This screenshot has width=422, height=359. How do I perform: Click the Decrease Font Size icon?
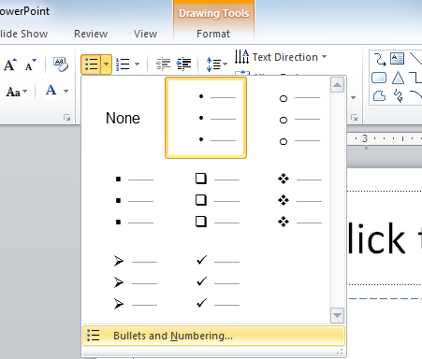pyautogui.click(x=31, y=65)
